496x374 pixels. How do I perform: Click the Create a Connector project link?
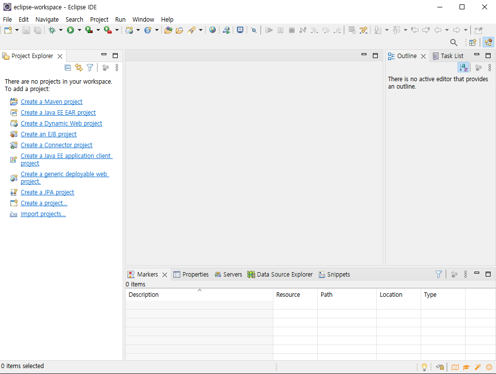[x=56, y=145]
